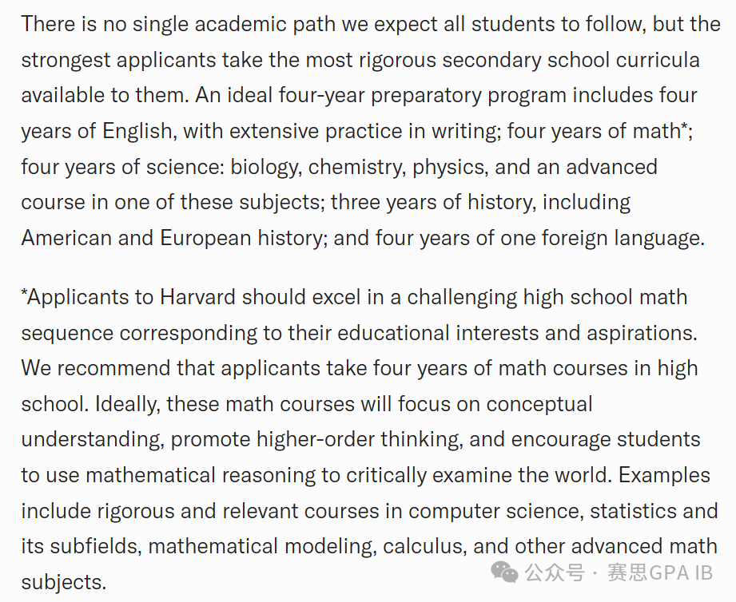Click the word 'Harvard' in the footnote

click(x=198, y=297)
